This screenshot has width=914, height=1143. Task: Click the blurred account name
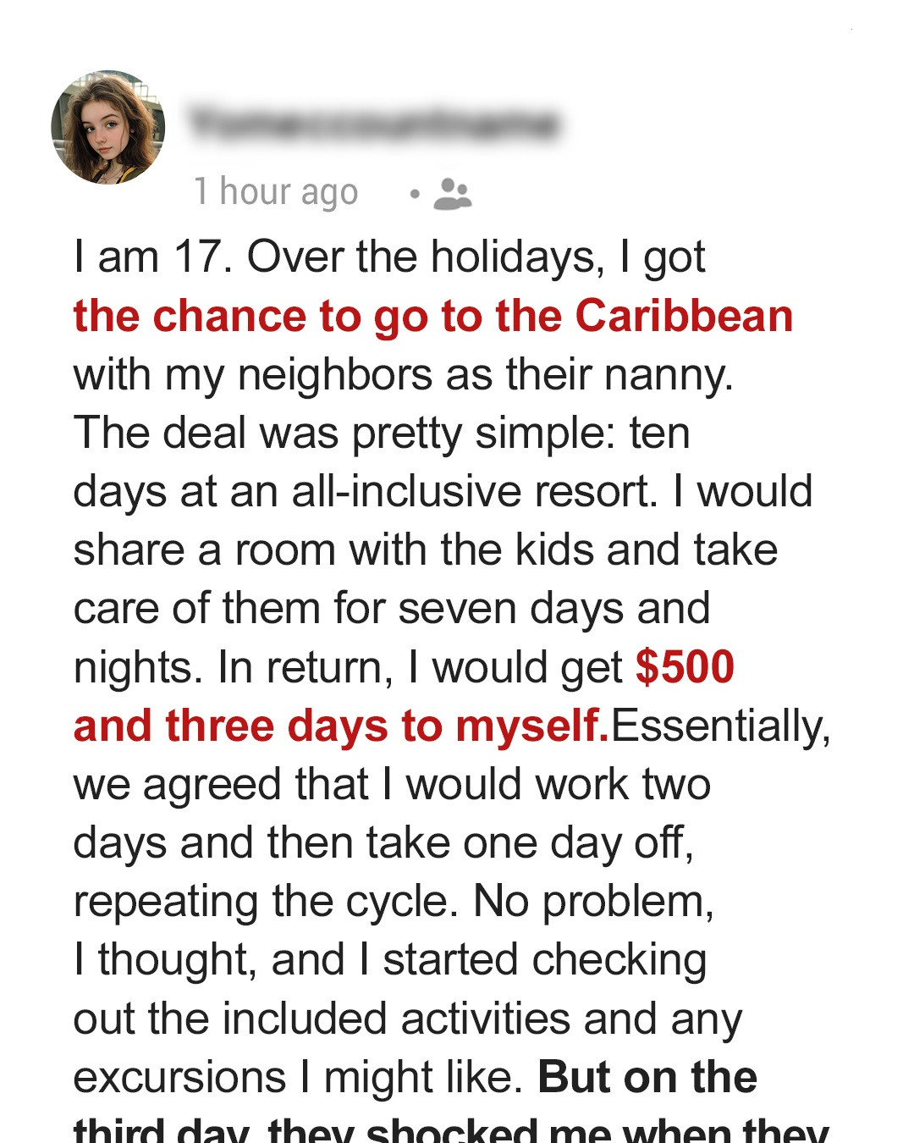373,124
